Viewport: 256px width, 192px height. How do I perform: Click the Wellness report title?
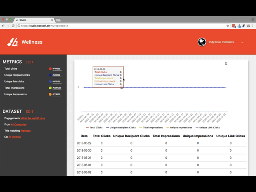click(32, 42)
